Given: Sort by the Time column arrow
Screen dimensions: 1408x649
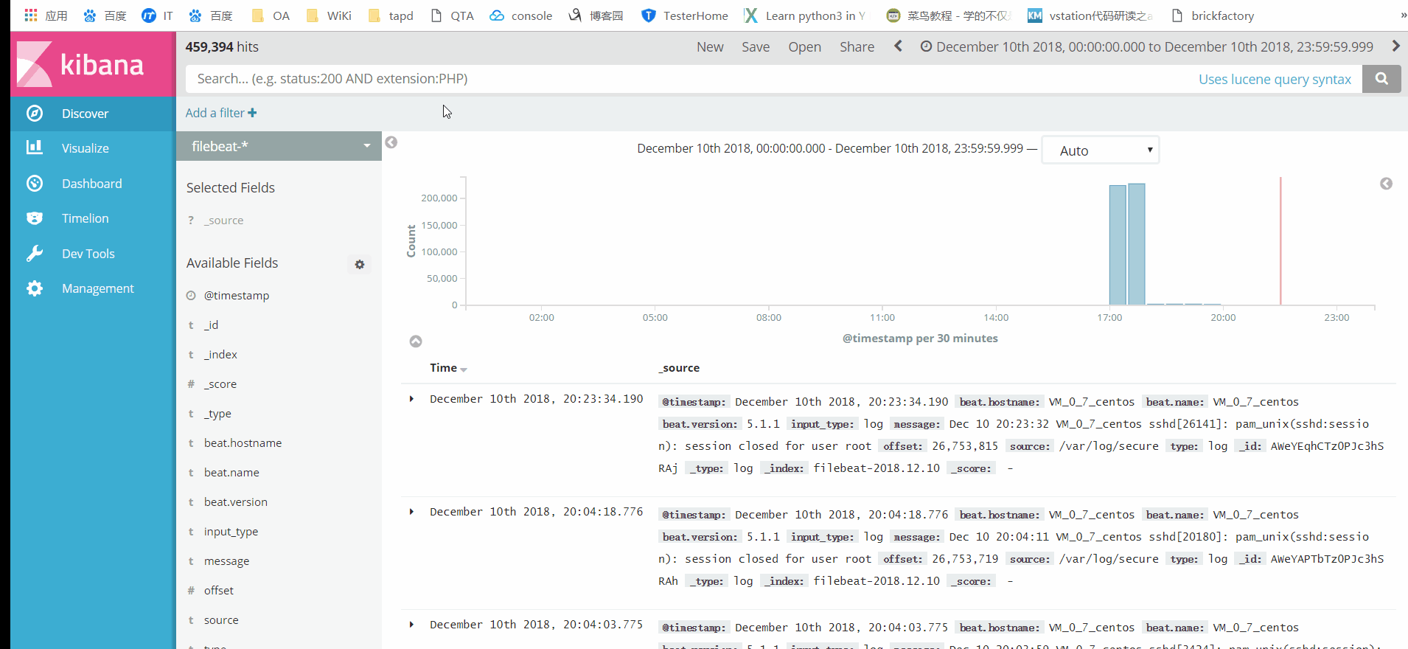Looking at the screenshot, I should coord(464,369).
